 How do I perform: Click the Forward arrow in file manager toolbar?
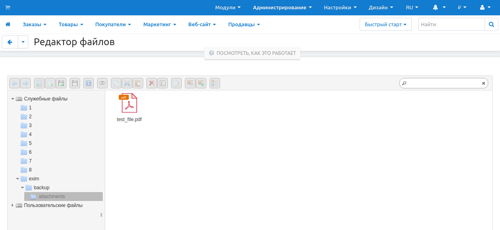coord(25,83)
